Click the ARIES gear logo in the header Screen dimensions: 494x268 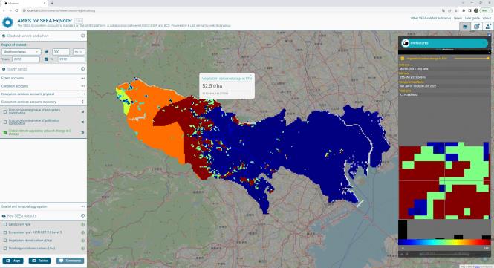7,23
